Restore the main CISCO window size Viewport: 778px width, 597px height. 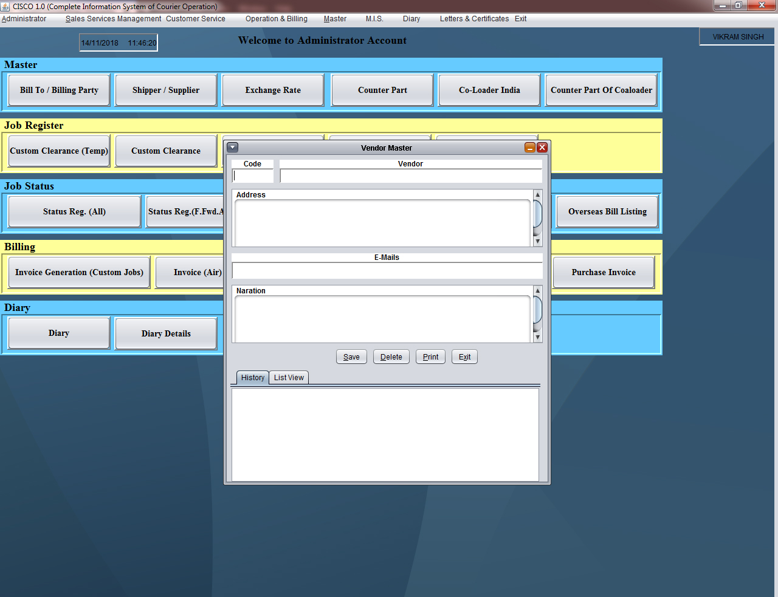(738, 5)
